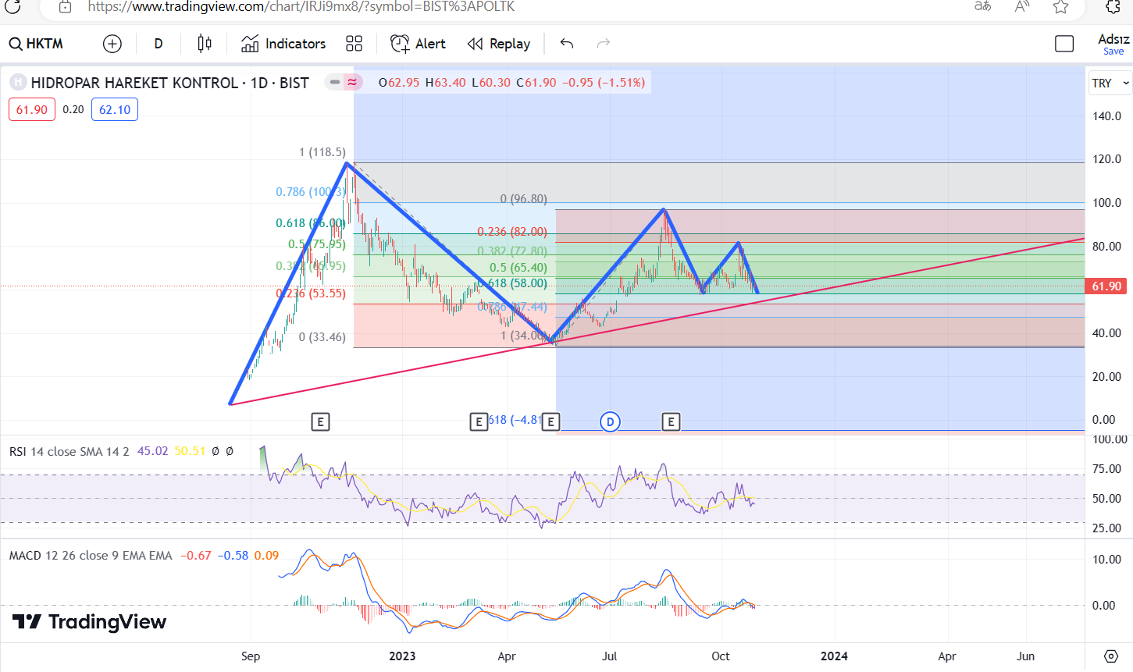
Task: Save the Adsız chart layout
Action: click(1113, 44)
